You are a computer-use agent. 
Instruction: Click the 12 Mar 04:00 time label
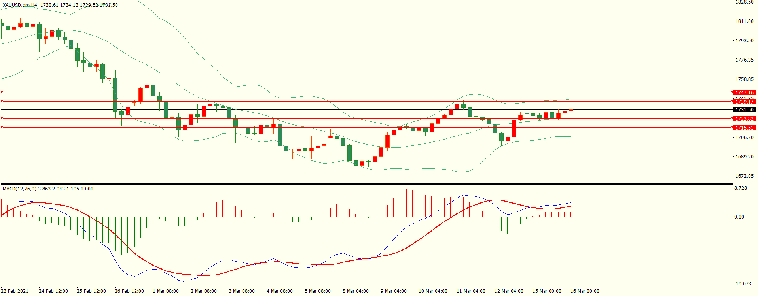tap(509, 291)
